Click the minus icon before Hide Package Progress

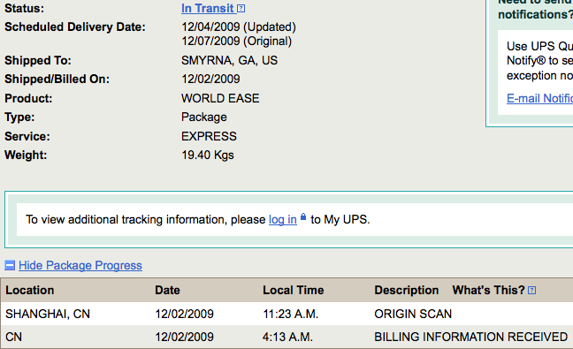click(10, 265)
